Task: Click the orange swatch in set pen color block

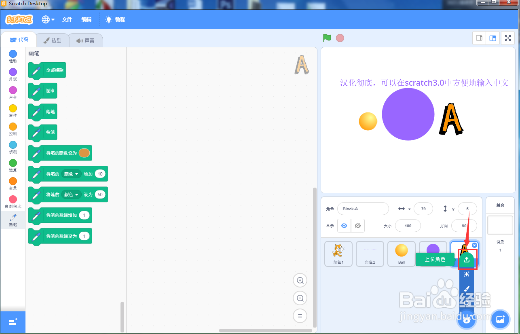Action: 84,153
